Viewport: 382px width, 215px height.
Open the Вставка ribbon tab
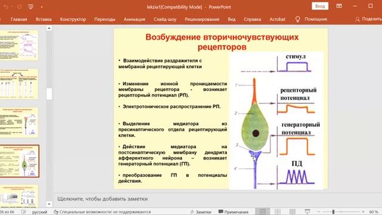point(44,19)
